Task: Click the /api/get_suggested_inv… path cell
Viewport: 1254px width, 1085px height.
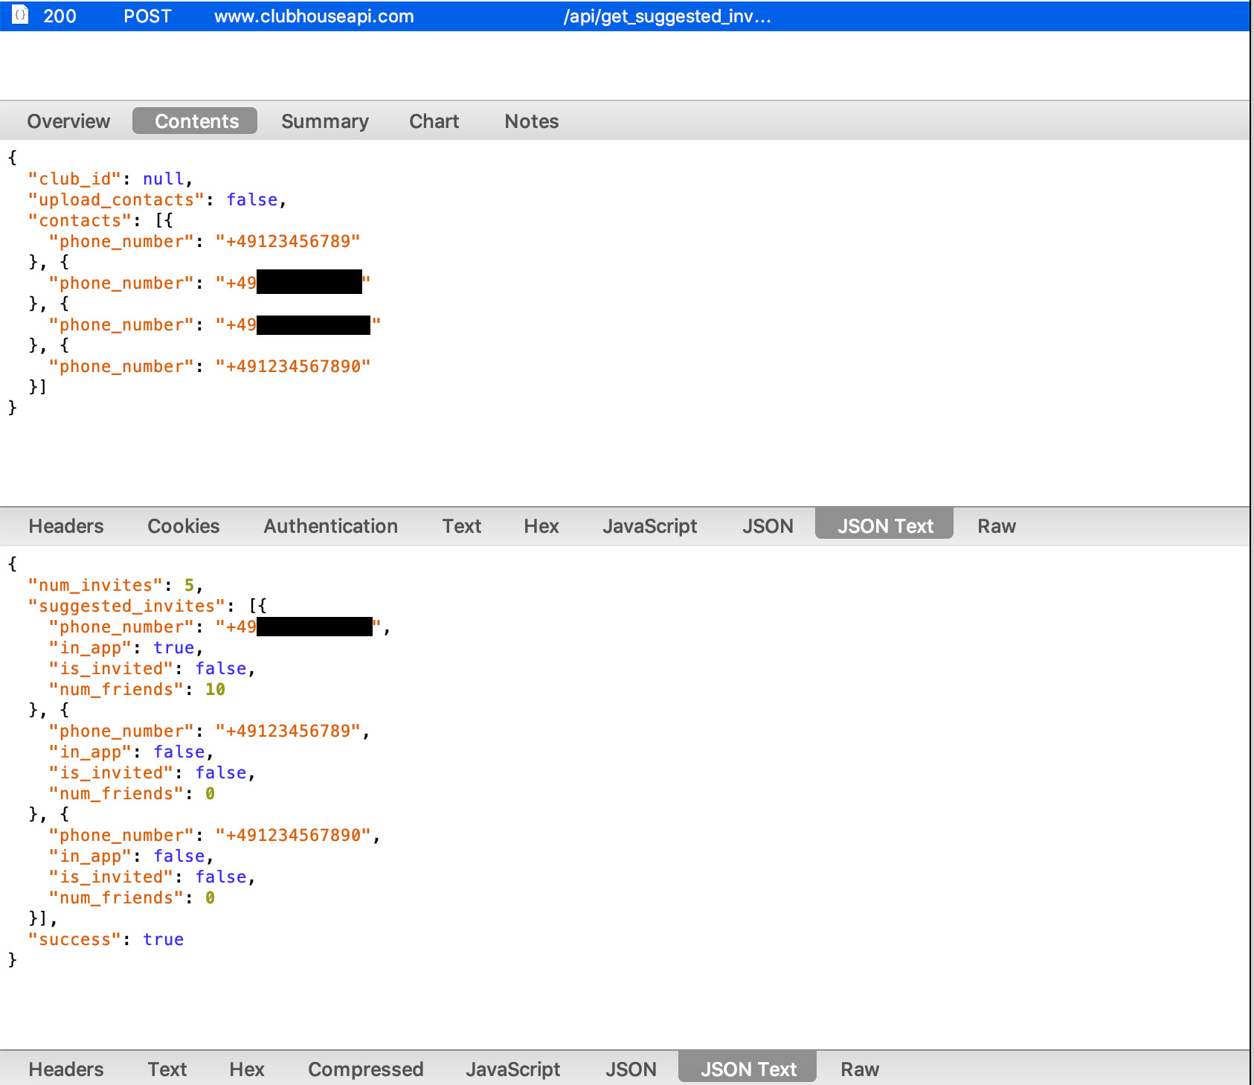Action: coord(667,16)
